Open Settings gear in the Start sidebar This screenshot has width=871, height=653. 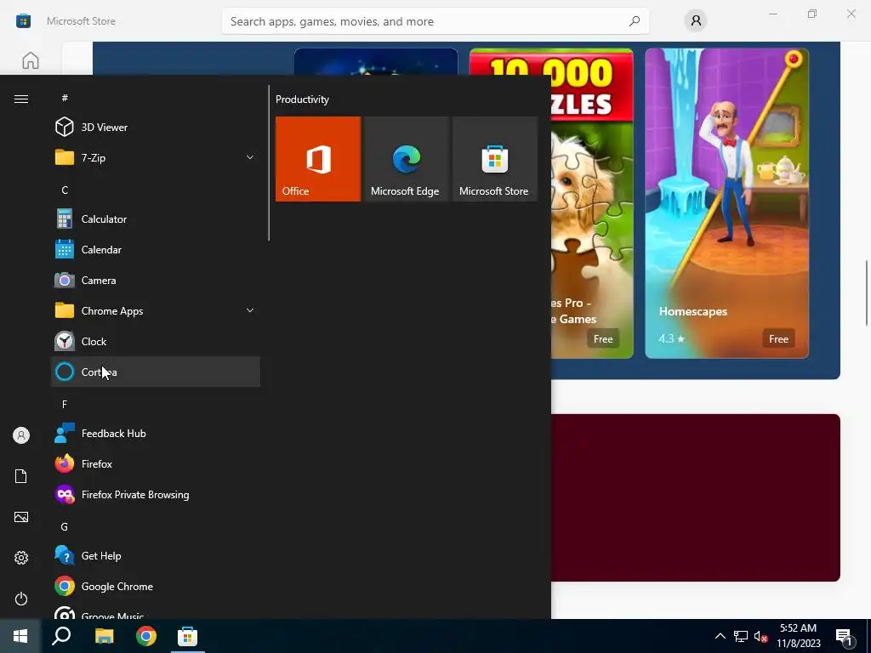click(21, 558)
